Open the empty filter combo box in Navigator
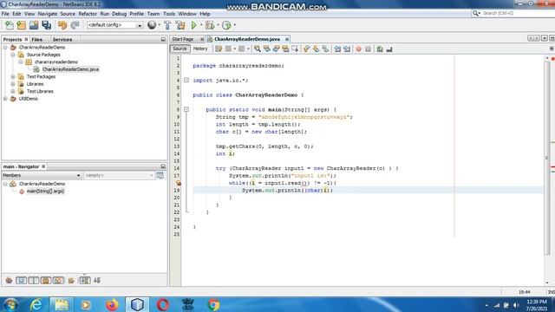 pyautogui.click(x=119, y=175)
